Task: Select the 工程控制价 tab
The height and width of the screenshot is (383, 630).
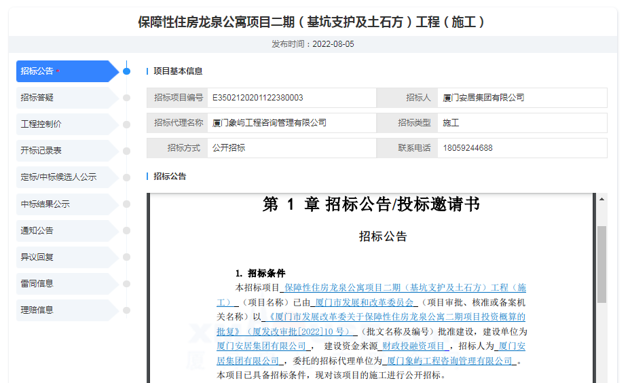Action: click(64, 124)
